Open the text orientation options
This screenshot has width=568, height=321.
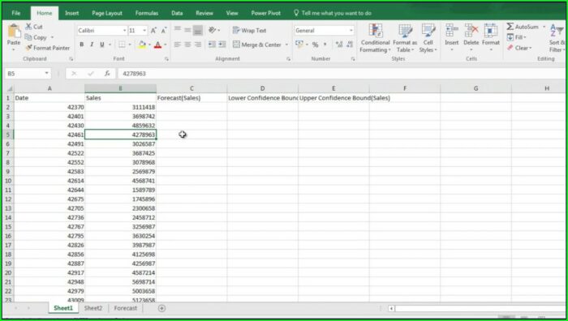[214, 31]
